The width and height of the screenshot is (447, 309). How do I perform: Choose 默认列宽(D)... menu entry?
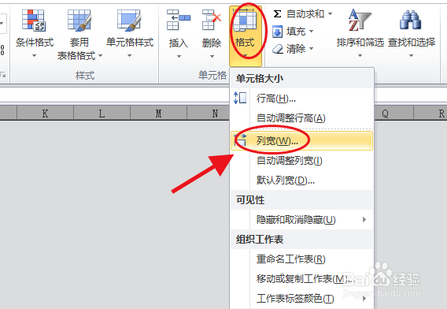click(302, 181)
